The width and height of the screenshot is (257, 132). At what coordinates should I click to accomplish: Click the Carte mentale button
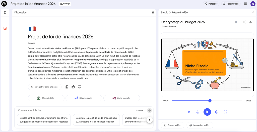tap(121, 98)
